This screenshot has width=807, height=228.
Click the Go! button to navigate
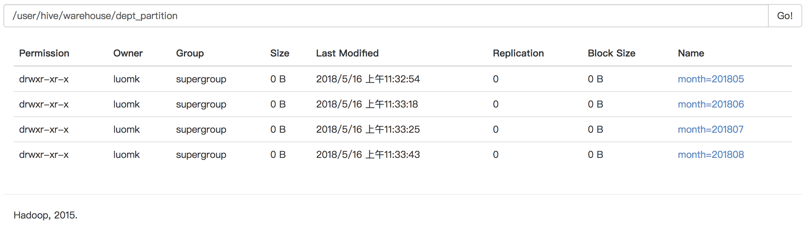coord(785,15)
